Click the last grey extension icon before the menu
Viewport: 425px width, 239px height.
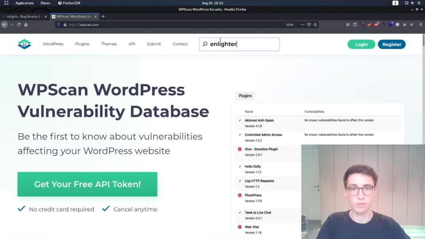tap(412, 24)
